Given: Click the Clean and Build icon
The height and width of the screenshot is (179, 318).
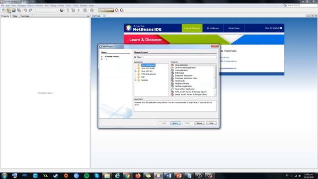Looking at the screenshot, I should [x=73, y=10].
